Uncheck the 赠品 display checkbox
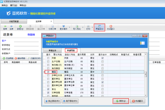Image resolution: width=165 pixels, height=110 pixels. 48,72
